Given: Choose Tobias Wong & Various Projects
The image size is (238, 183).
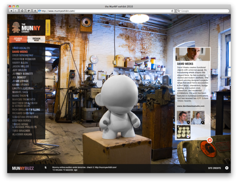Looking at the screenshot, I should (24, 125).
